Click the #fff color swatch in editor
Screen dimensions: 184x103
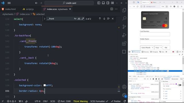(45, 85)
